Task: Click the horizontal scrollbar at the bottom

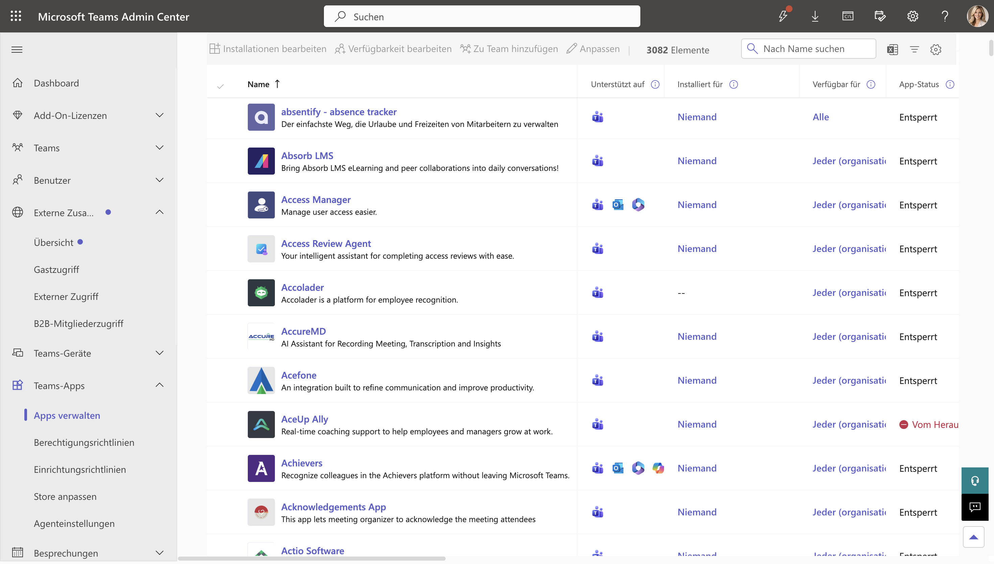Action: (x=312, y=558)
